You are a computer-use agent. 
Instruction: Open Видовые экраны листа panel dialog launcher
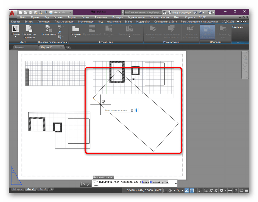point(67,42)
